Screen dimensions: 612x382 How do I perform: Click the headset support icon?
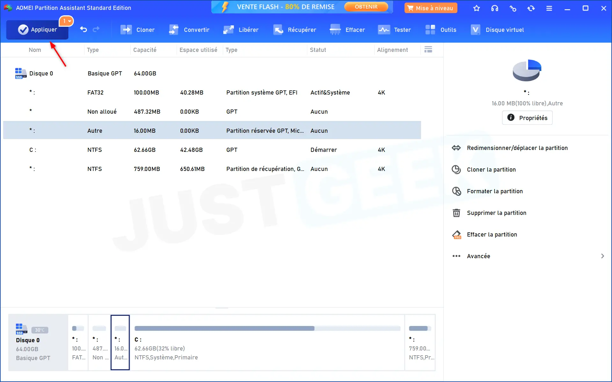pos(495,8)
